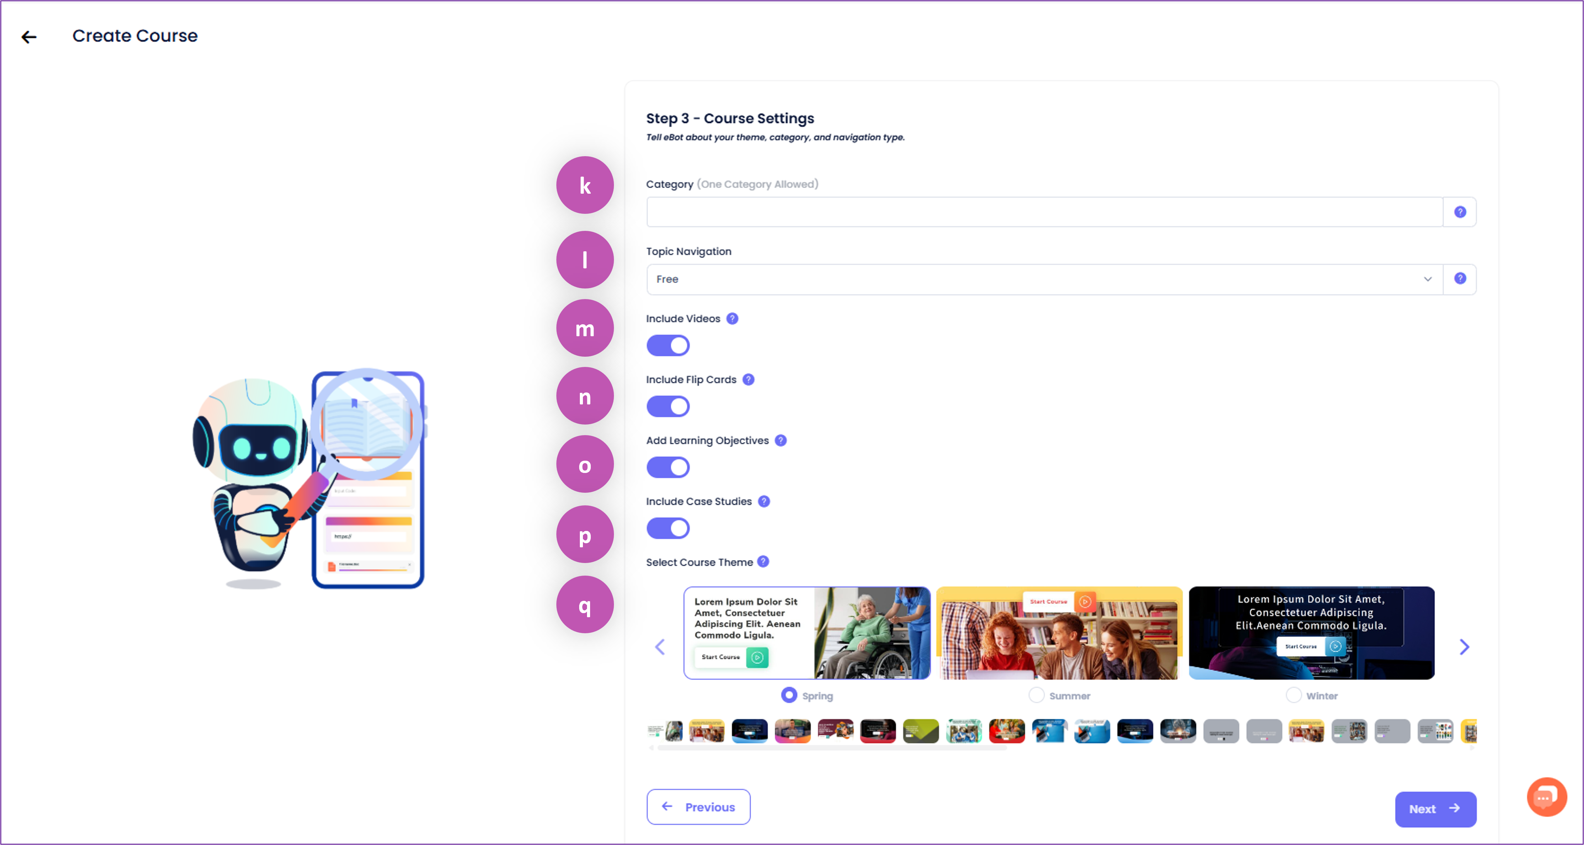Screen dimensions: 1584x845
Task: Open the orange chat support bubble
Action: pyautogui.click(x=1546, y=797)
